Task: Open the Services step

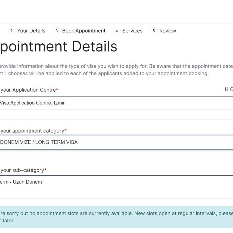Action: (x=132, y=31)
